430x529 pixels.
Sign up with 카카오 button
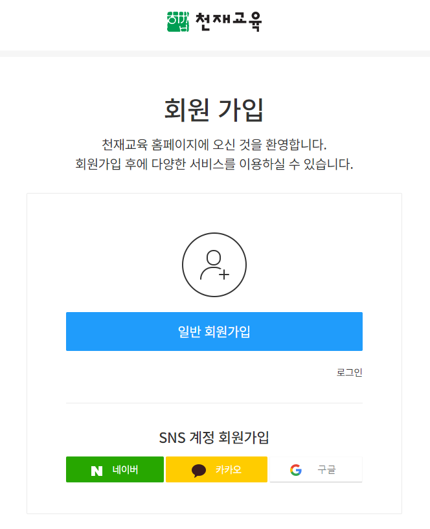216,469
